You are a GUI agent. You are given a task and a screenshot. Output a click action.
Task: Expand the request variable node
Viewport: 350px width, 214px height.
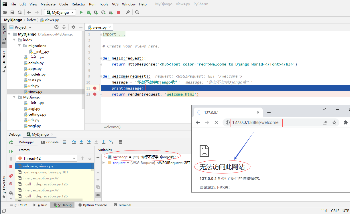104,163
